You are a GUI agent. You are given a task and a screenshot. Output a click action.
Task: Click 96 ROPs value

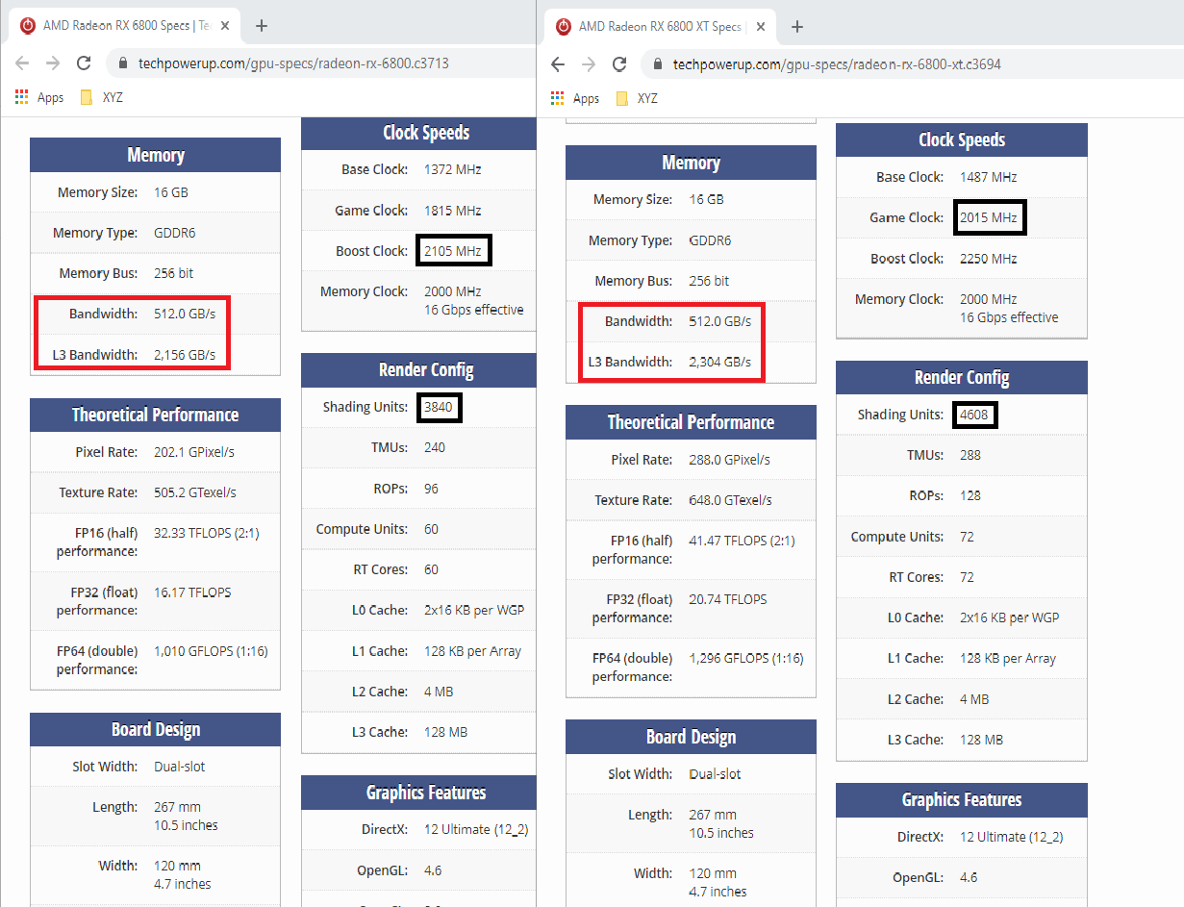(431, 489)
